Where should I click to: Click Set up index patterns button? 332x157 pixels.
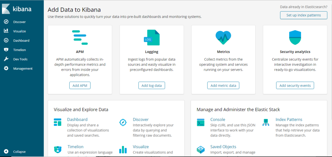[303, 15]
